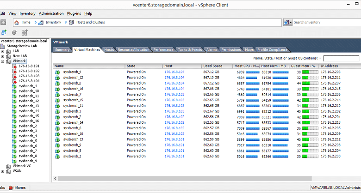Click IP address 176.16.2.215
The width and height of the screenshot is (361, 193).
(x=330, y=89)
